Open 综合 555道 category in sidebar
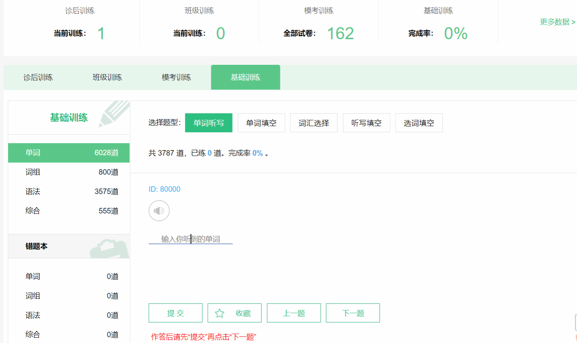 [x=69, y=211]
